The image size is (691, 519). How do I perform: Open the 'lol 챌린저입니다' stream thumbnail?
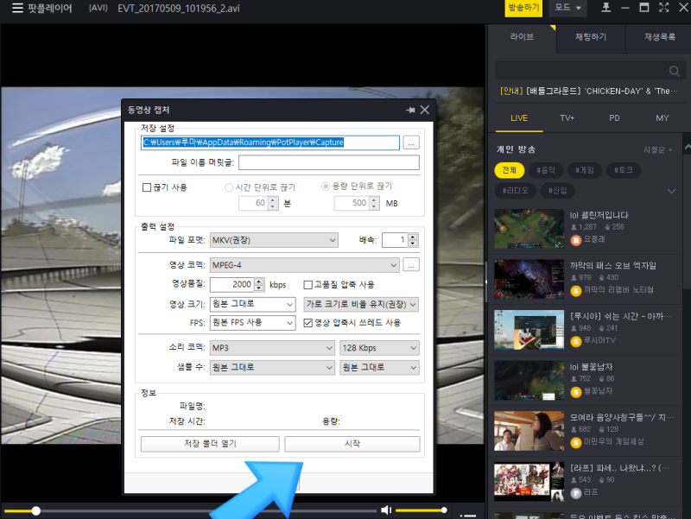pyautogui.click(x=529, y=229)
